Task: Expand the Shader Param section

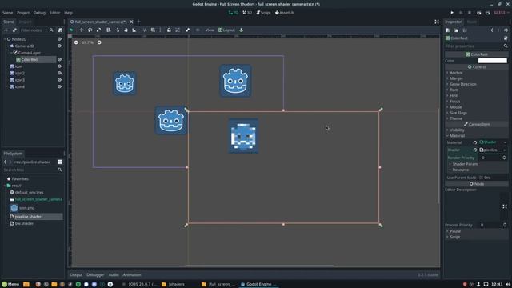Action: pos(465,164)
